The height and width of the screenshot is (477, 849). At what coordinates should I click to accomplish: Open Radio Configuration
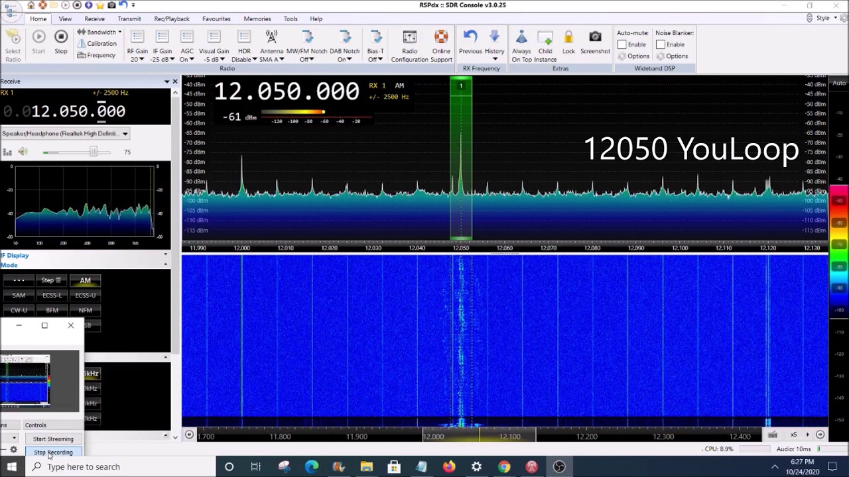[x=409, y=46]
